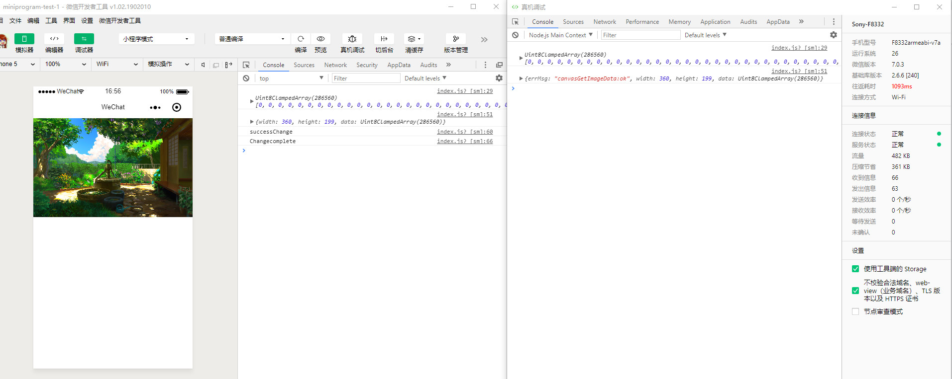Viewport: 952px width, 379px height.
Task: Toggle the debugger (调试器) panel button
Action: (x=84, y=39)
